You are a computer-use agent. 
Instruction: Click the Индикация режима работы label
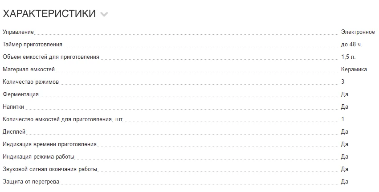pos(38,157)
